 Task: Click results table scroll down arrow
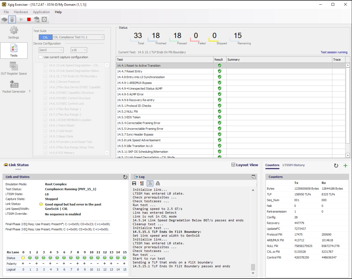[x=348, y=155]
